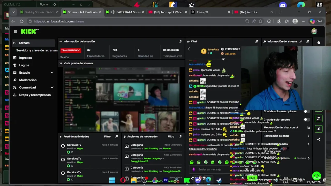Image resolution: width=331 pixels, height=186 pixels.
Task: Open KickTalk settings gear icon
Action: [x=54, y=4]
